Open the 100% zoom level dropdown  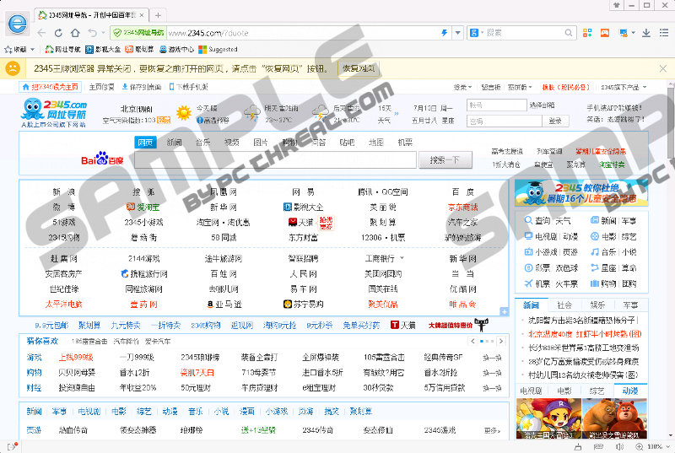668,446
